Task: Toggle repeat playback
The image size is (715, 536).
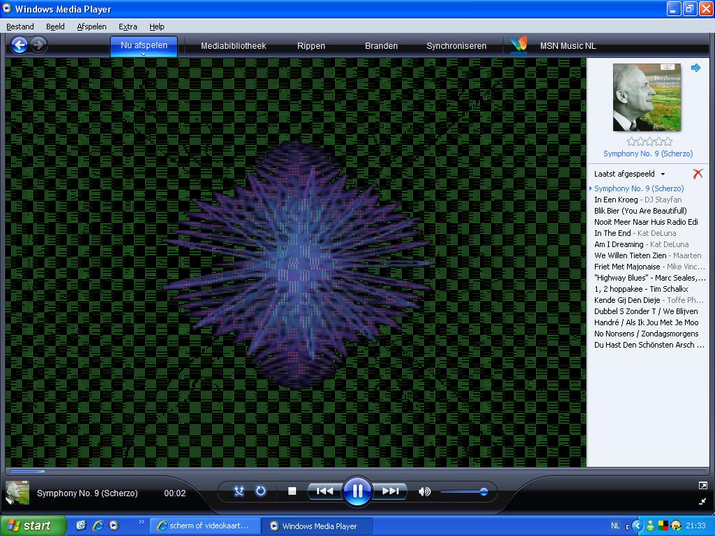Action: pos(260,491)
